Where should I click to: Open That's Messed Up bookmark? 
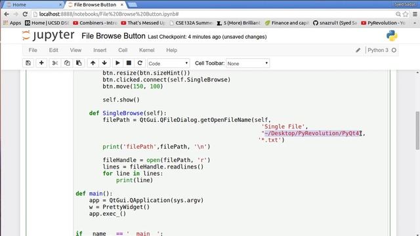tap(143, 23)
